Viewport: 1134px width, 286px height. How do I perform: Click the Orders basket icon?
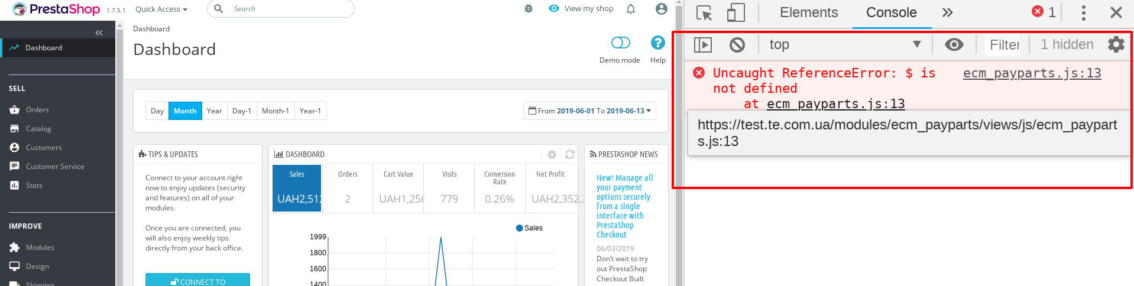click(15, 110)
